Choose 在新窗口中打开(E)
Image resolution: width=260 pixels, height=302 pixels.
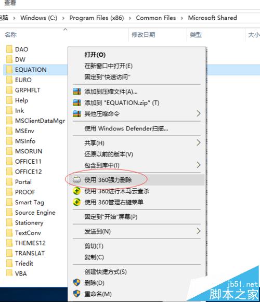tap(108, 66)
